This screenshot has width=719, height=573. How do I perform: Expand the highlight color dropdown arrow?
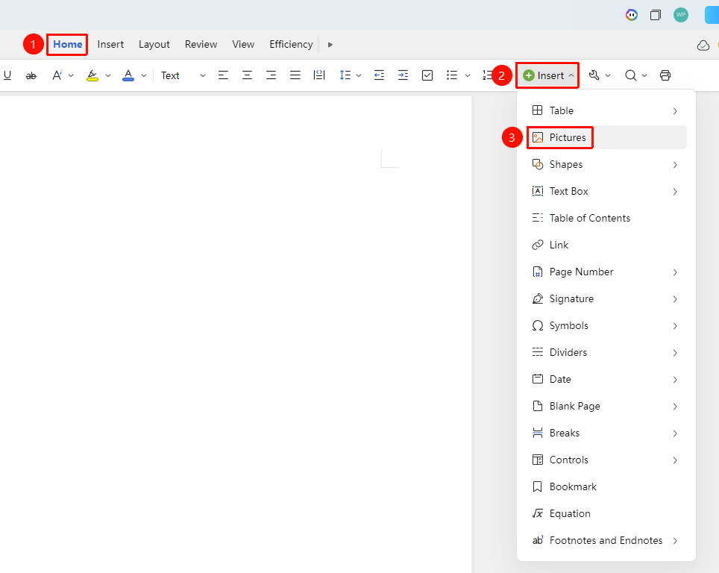[x=108, y=75]
